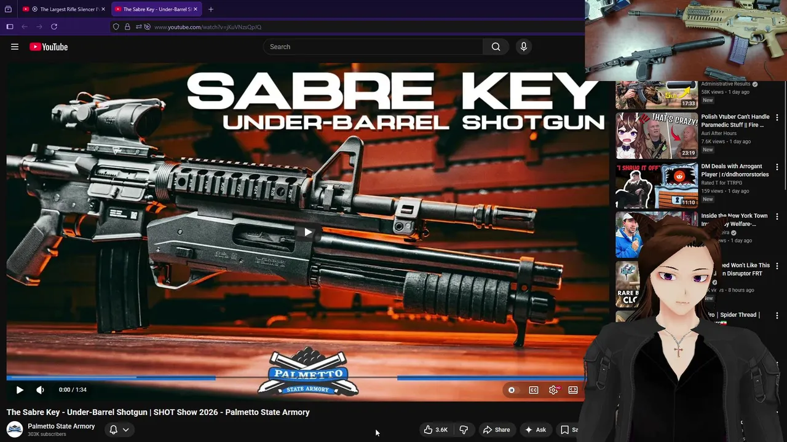Image resolution: width=787 pixels, height=442 pixels.
Task: Switch to theater mode in the player
Action: point(573,390)
